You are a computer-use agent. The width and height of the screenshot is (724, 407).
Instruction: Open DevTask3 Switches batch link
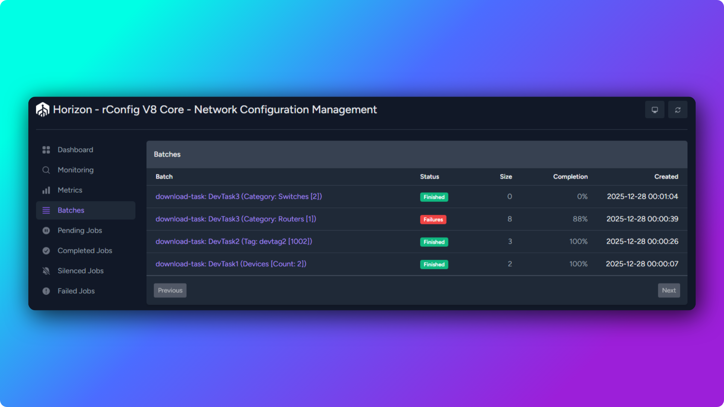[239, 197]
